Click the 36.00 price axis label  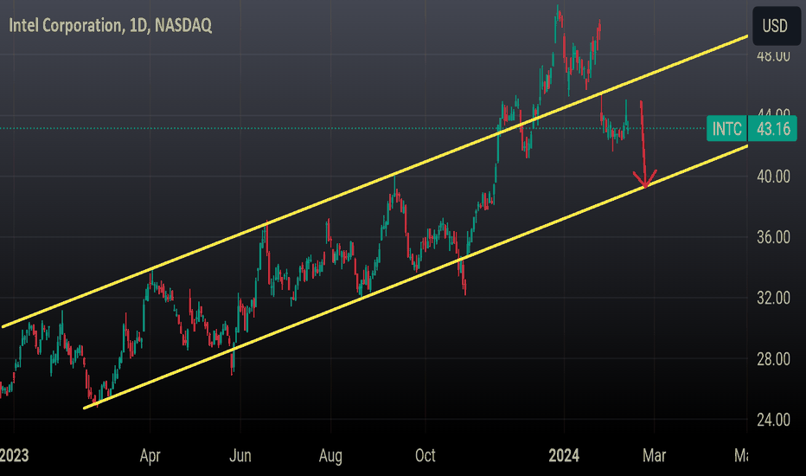click(x=773, y=237)
